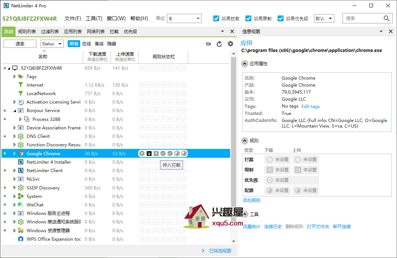397x258 pixels.
Task: Filter the list by 隐藏
Action: pyautogui.click(x=112, y=43)
